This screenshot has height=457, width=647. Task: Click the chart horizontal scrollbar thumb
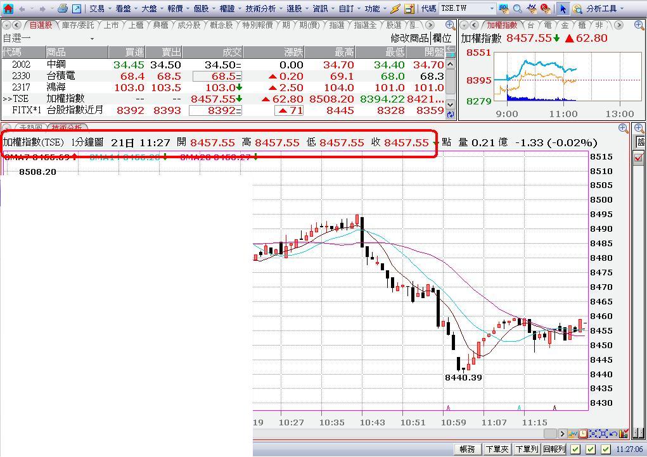point(551,434)
